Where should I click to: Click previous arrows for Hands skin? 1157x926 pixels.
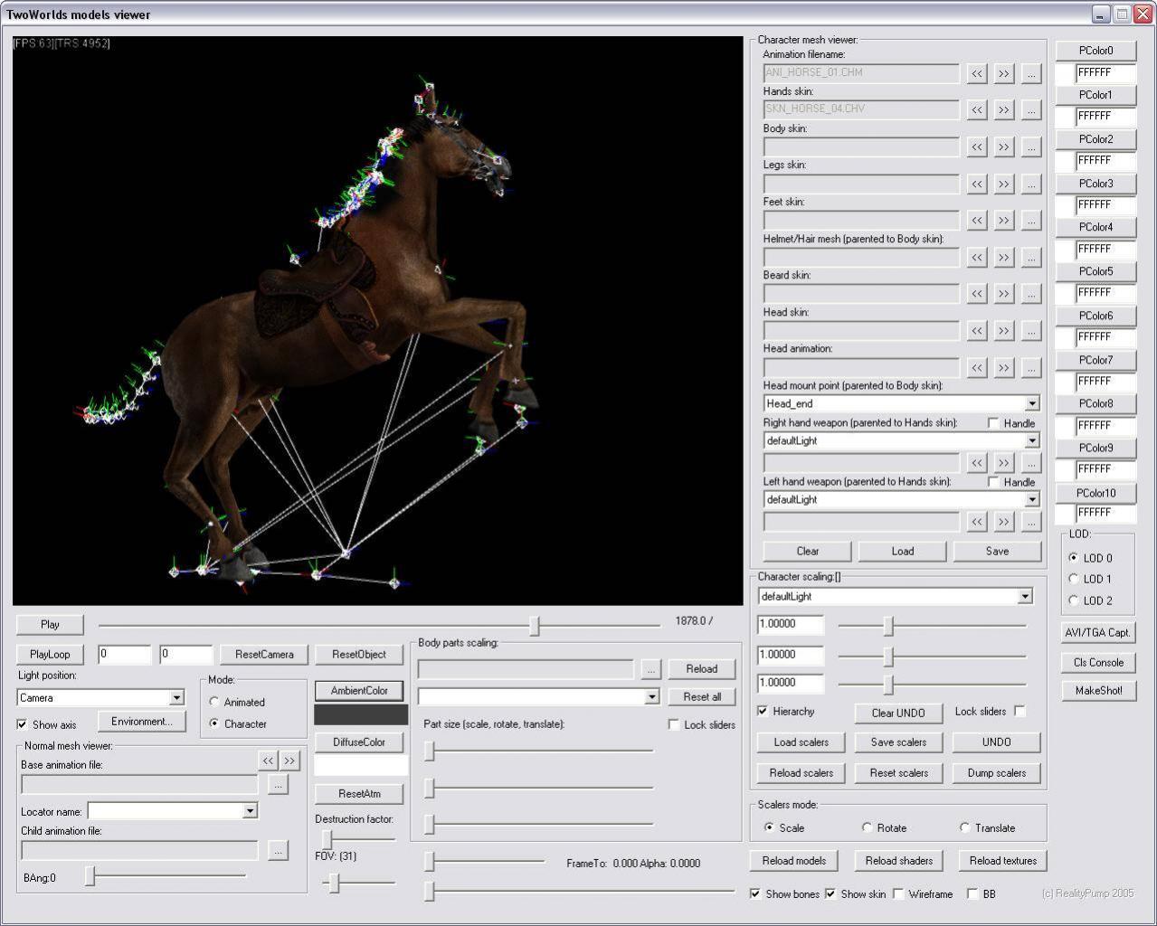pyautogui.click(x=976, y=109)
